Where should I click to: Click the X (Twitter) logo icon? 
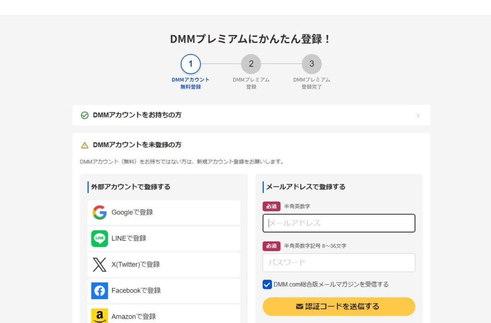(100, 265)
